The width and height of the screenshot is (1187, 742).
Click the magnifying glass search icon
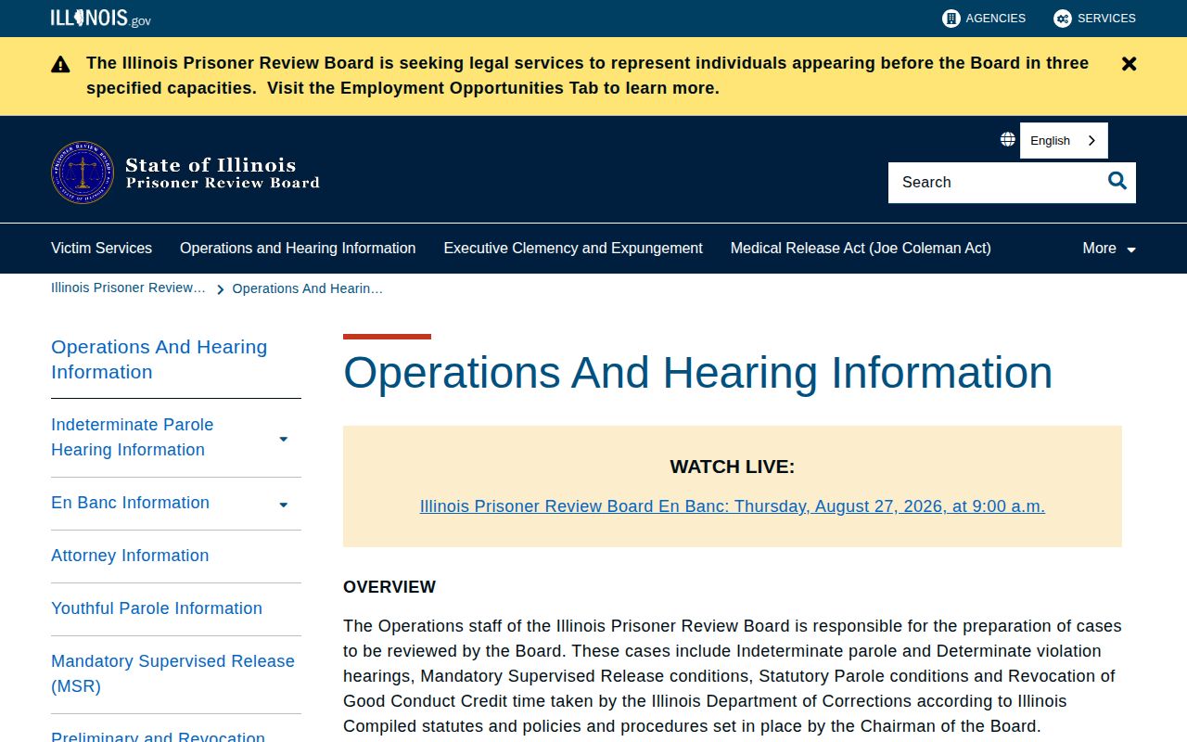tap(1117, 182)
